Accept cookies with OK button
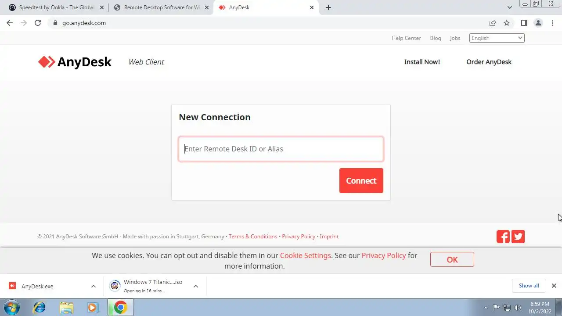The image size is (562, 316). [x=452, y=259]
